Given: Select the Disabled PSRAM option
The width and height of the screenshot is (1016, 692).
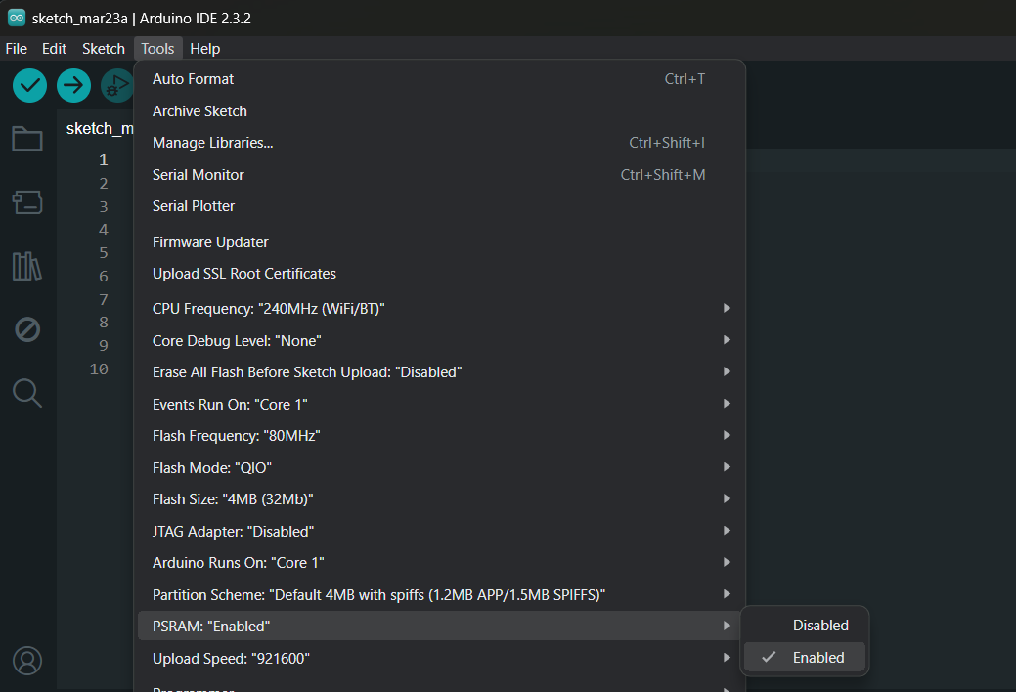Looking at the screenshot, I should pos(804,626).
